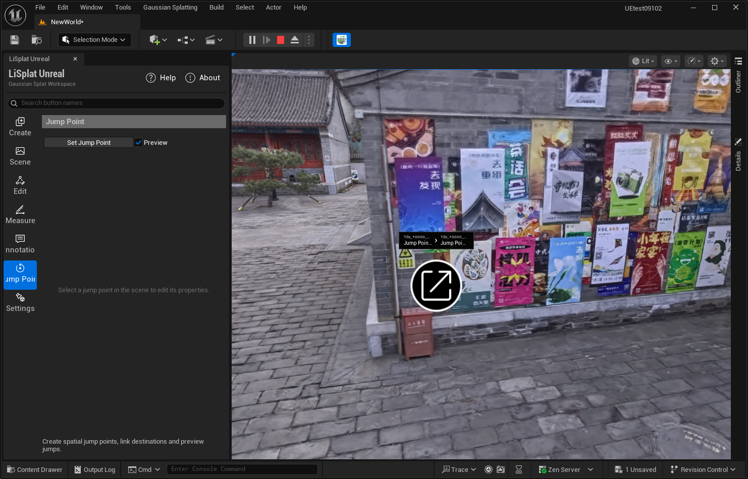
Task: Click the hourglass derived data icon
Action: 519,469
